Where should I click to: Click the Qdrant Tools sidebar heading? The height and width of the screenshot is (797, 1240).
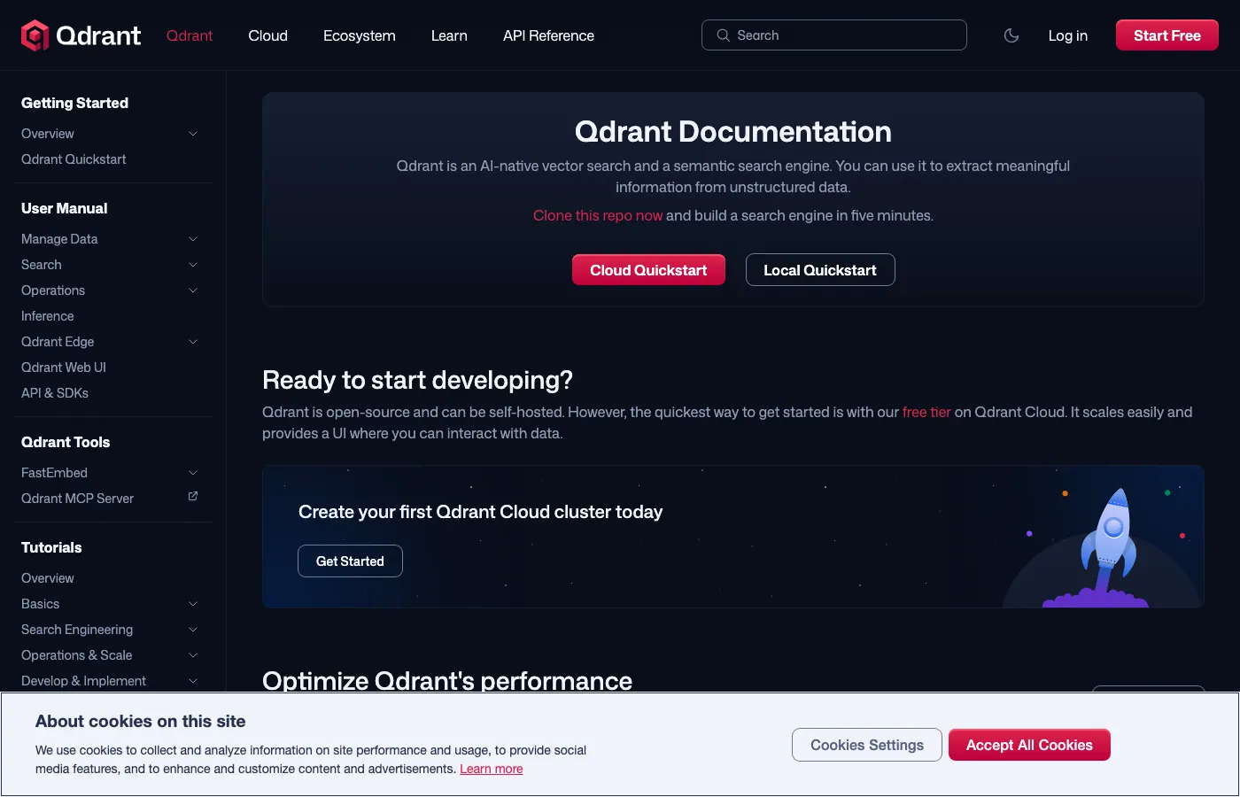click(66, 442)
